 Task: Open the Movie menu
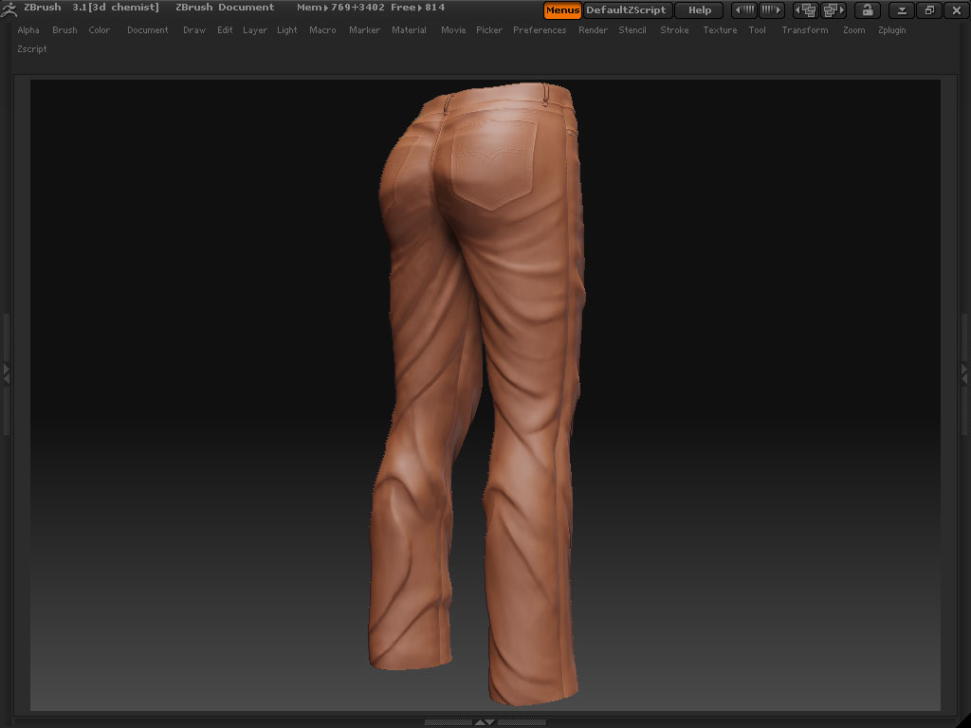pyautogui.click(x=453, y=29)
